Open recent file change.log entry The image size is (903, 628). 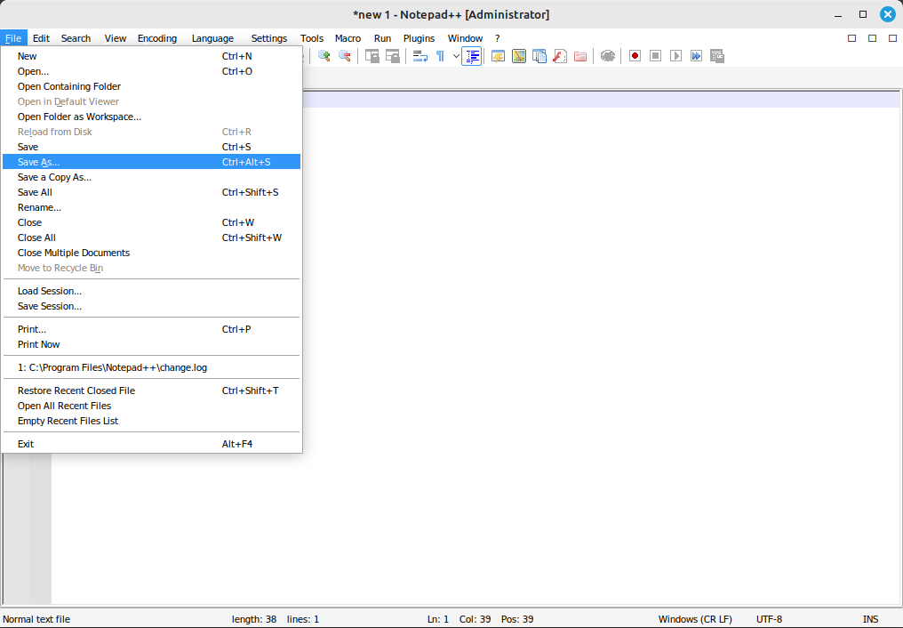pos(151,367)
